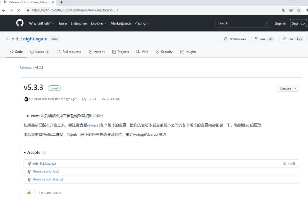Screen dimensions: 308x201
Task: Select the Fork icon for the repository
Action: 256,39
